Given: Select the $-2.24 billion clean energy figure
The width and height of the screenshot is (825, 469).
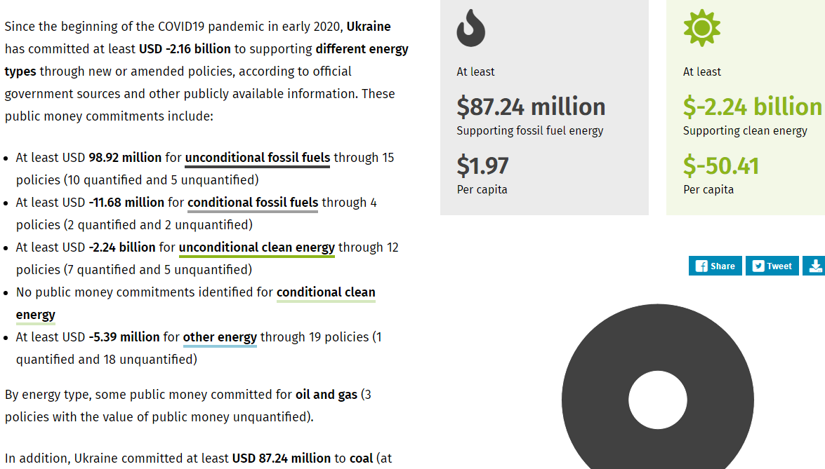Looking at the screenshot, I should click(x=752, y=107).
